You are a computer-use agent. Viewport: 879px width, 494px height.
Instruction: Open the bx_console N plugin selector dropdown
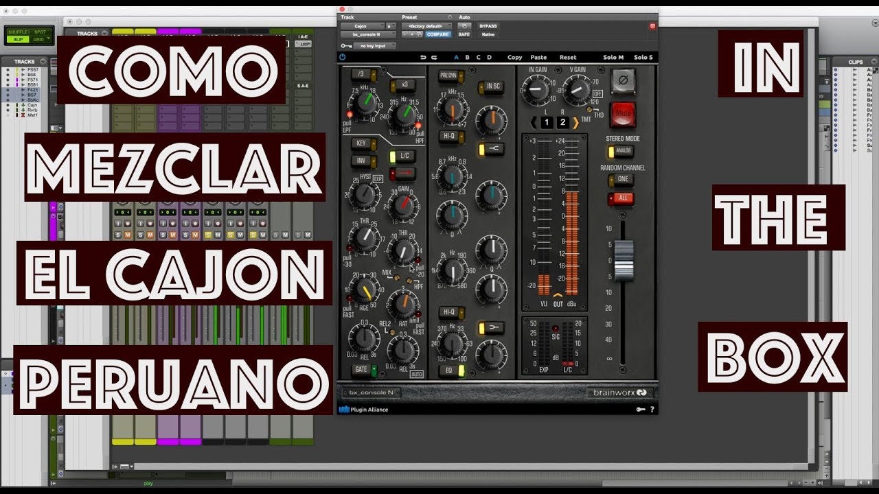(368, 34)
